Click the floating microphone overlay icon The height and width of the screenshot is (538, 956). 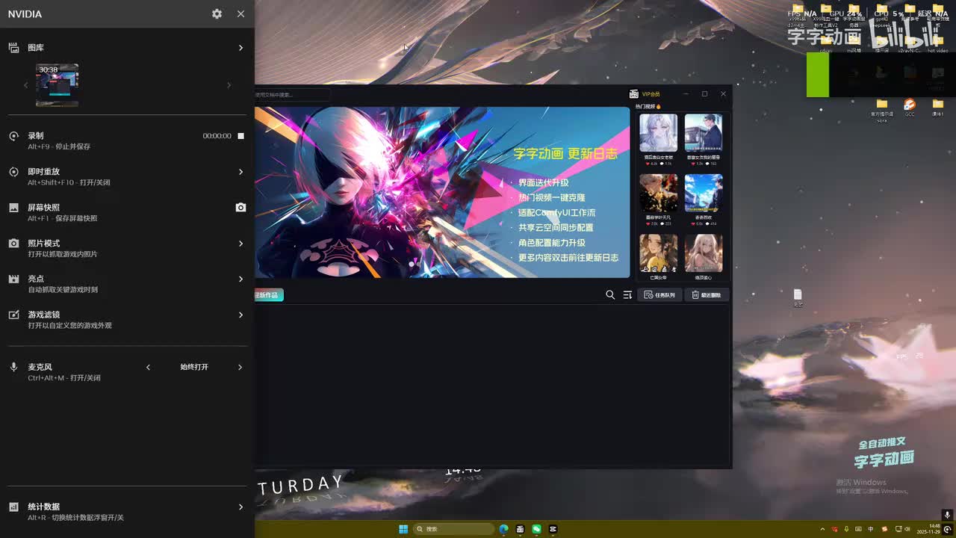(947, 515)
